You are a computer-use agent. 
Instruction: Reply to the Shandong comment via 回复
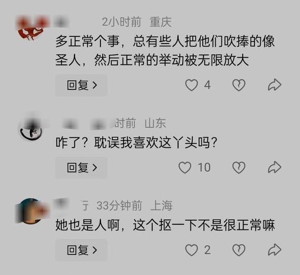tap(81, 167)
